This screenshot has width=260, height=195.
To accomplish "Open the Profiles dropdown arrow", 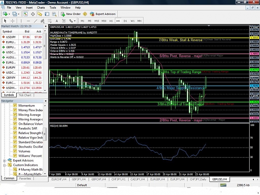I will click(19, 14).
